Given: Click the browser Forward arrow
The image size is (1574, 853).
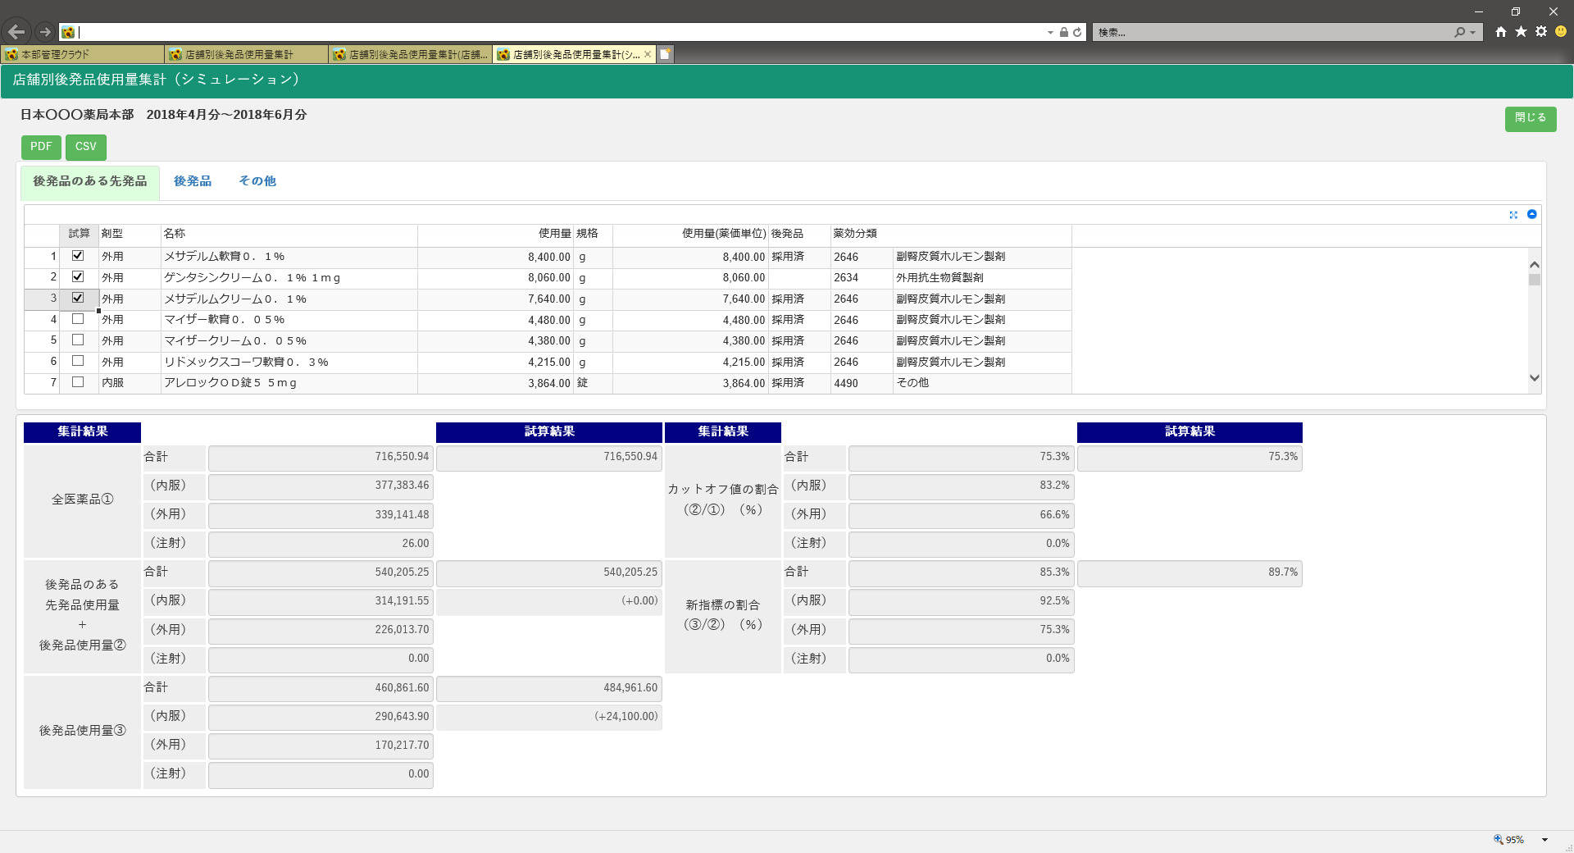Looking at the screenshot, I should click(x=45, y=32).
